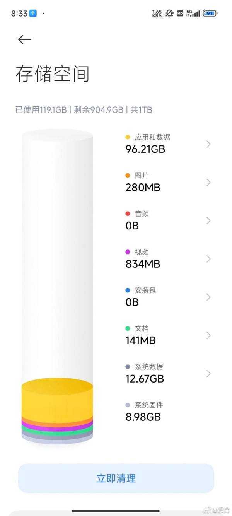This screenshot has width=232, height=516.
Task: Click the yellow dot icon beside 应用和数据
Action: [x=127, y=137]
